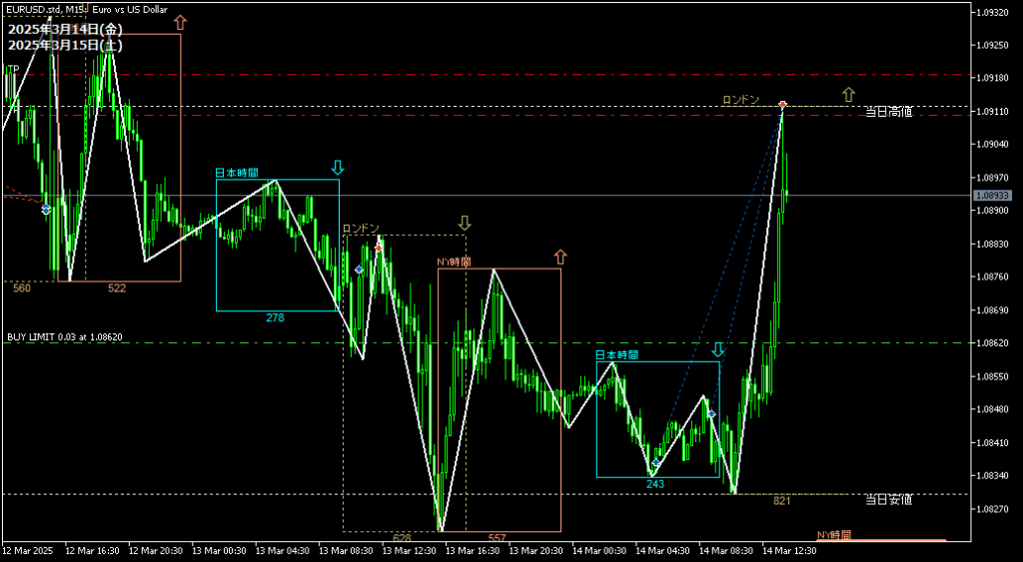Image resolution: width=1023 pixels, height=562 pixels.
Task: Click the 当日高値 daily high label
Action: pyautogui.click(x=888, y=112)
